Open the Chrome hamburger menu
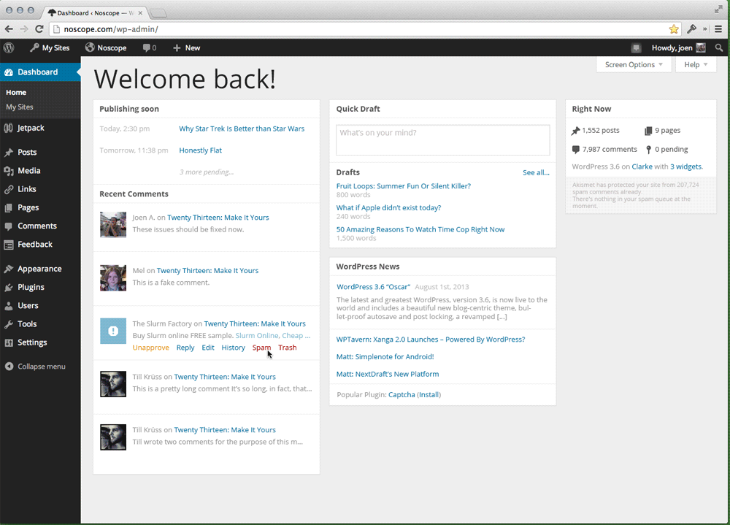Image resolution: width=730 pixels, height=525 pixels. 718,29
